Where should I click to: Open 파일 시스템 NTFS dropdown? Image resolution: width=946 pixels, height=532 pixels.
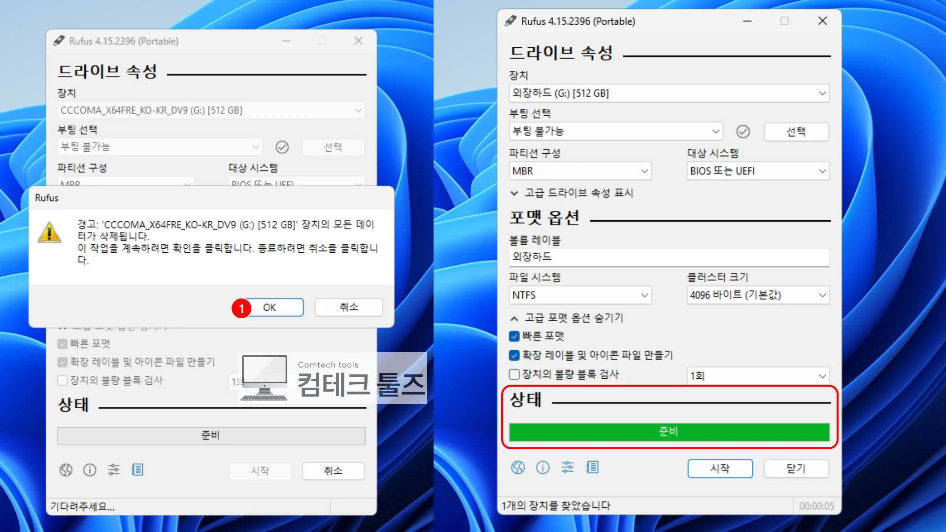coord(580,295)
